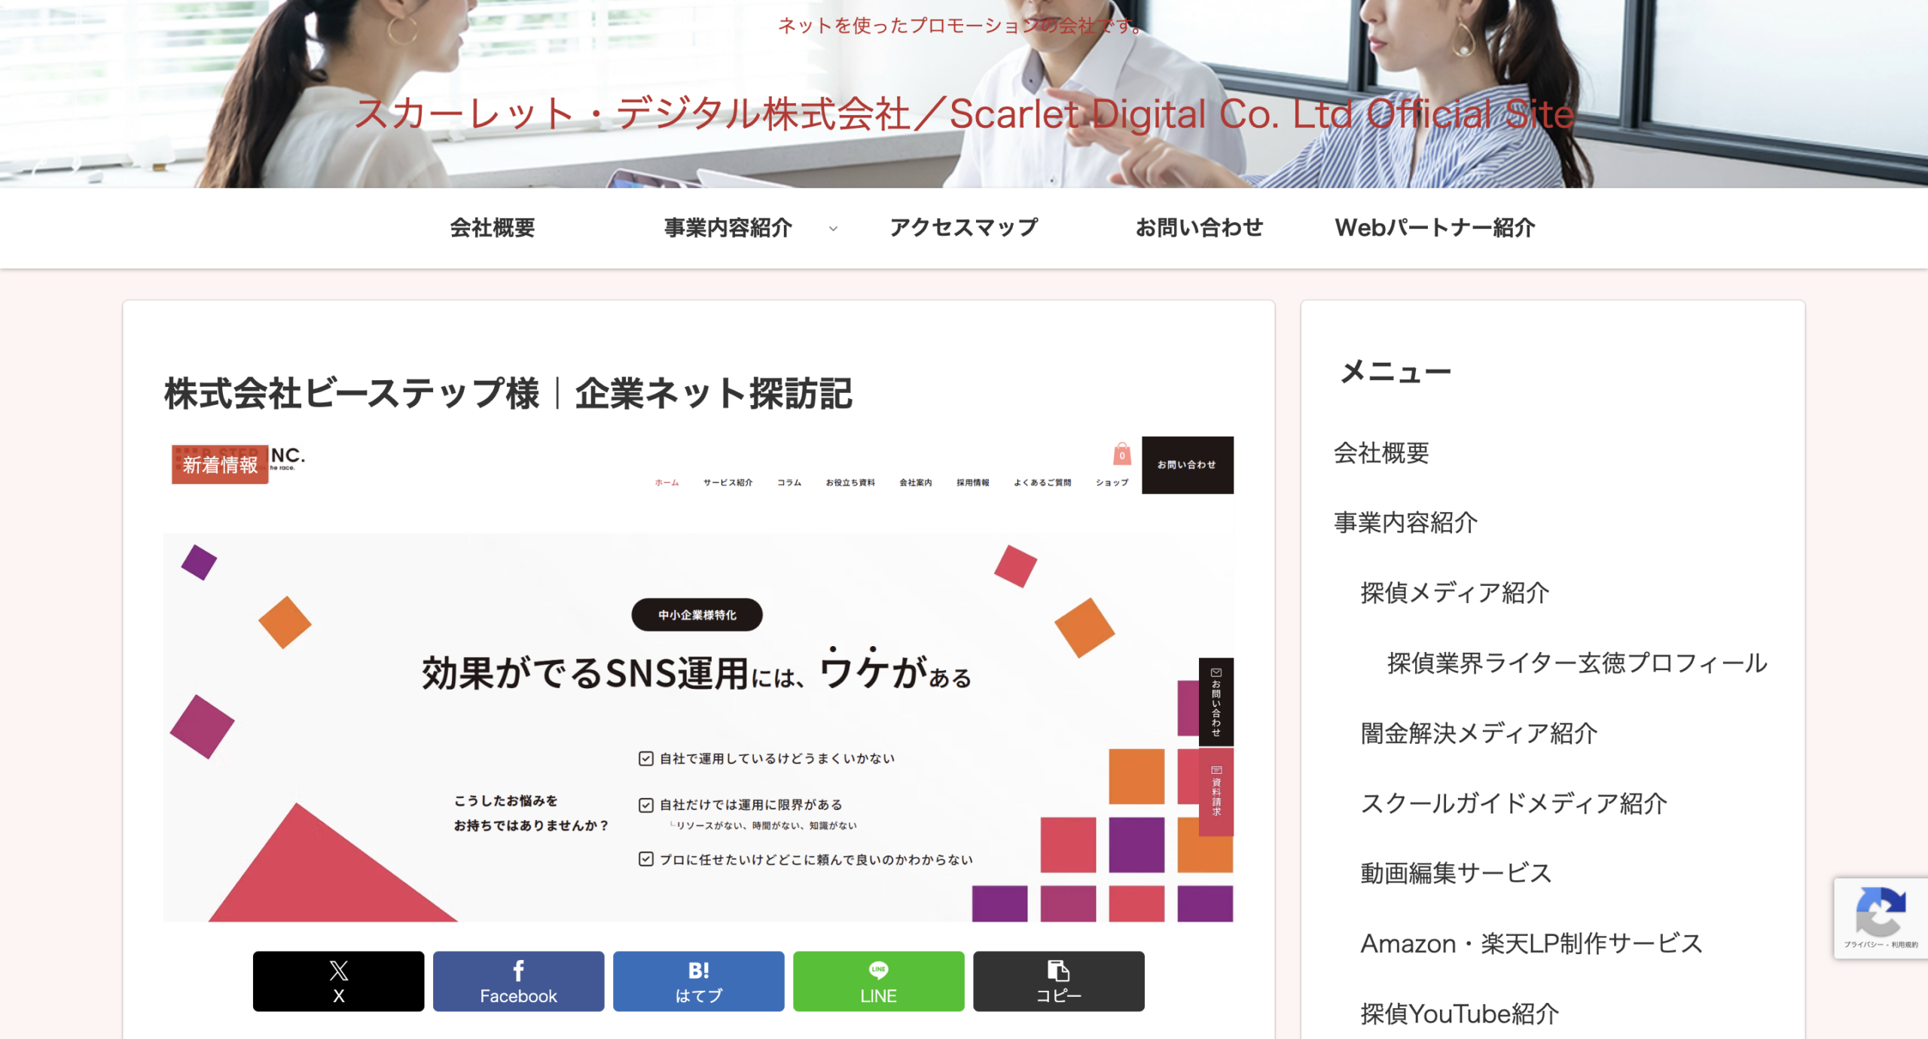
Task: Bookmark the page with はてブ button
Action: click(698, 981)
